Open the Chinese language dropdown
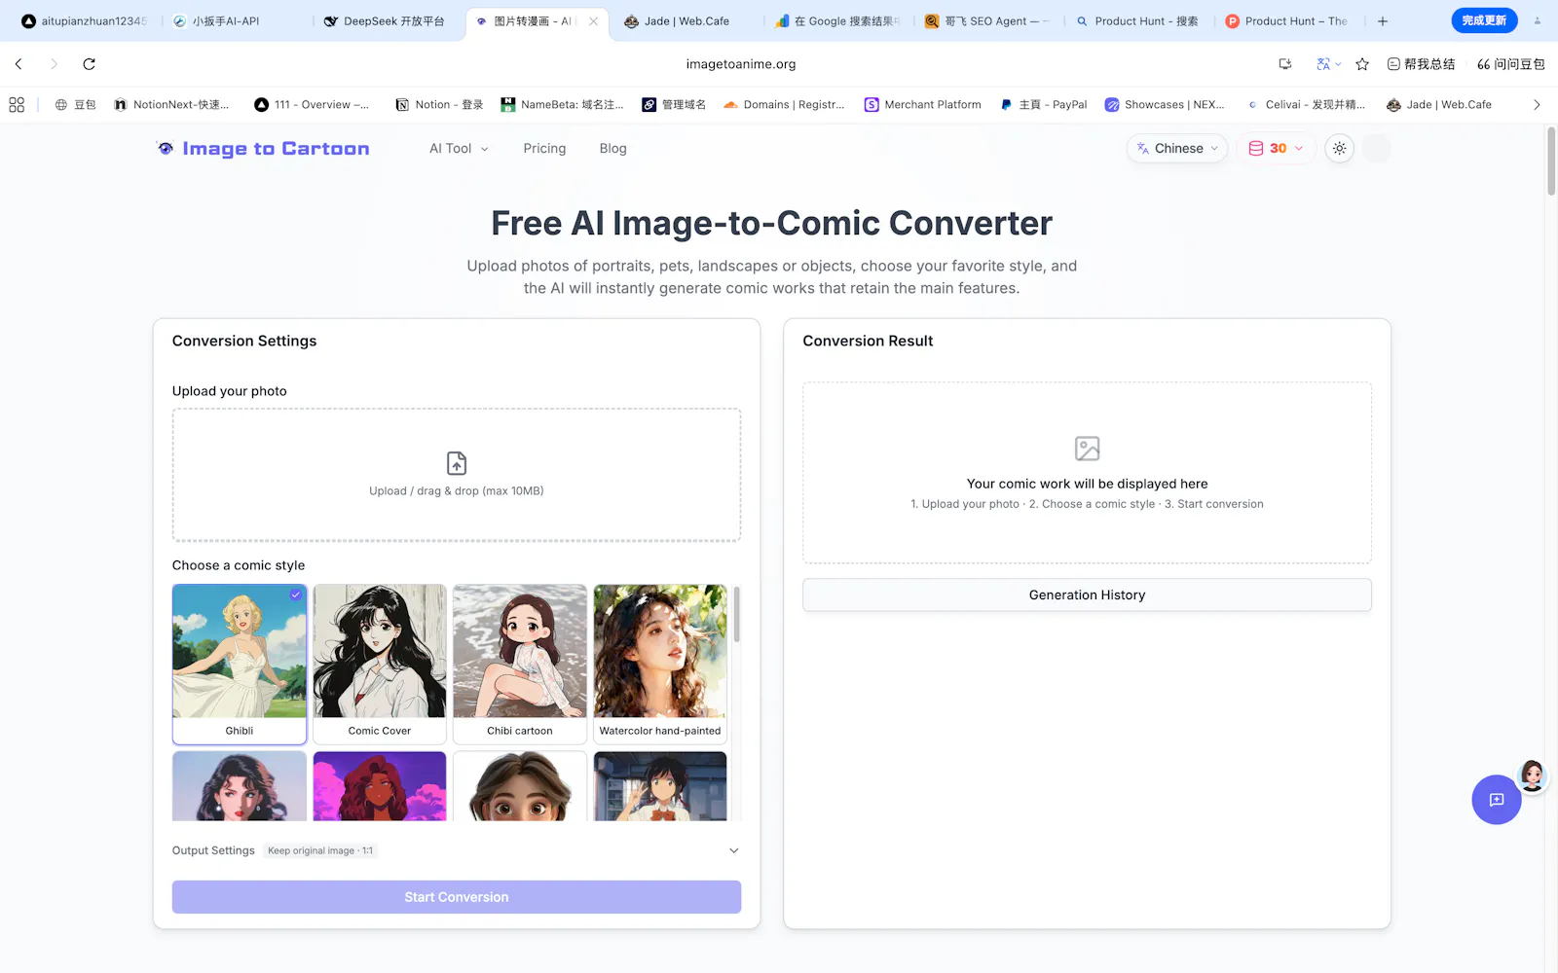Screen dimensions: 1558x973 [x=1177, y=149]
